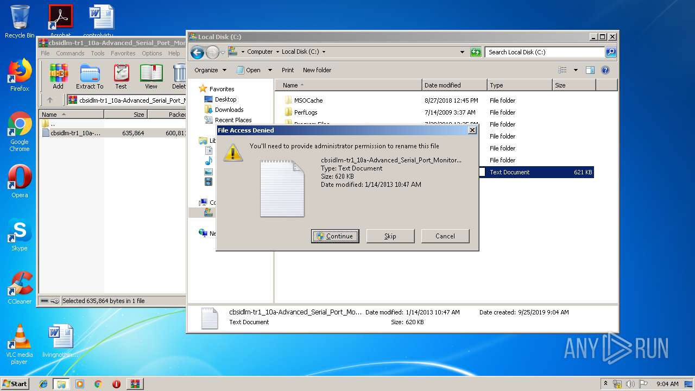Screen dimensions: 695x391
Task: Click the WinRAR taskbar button
Action: pyautogui.click(x=135, y=384)
